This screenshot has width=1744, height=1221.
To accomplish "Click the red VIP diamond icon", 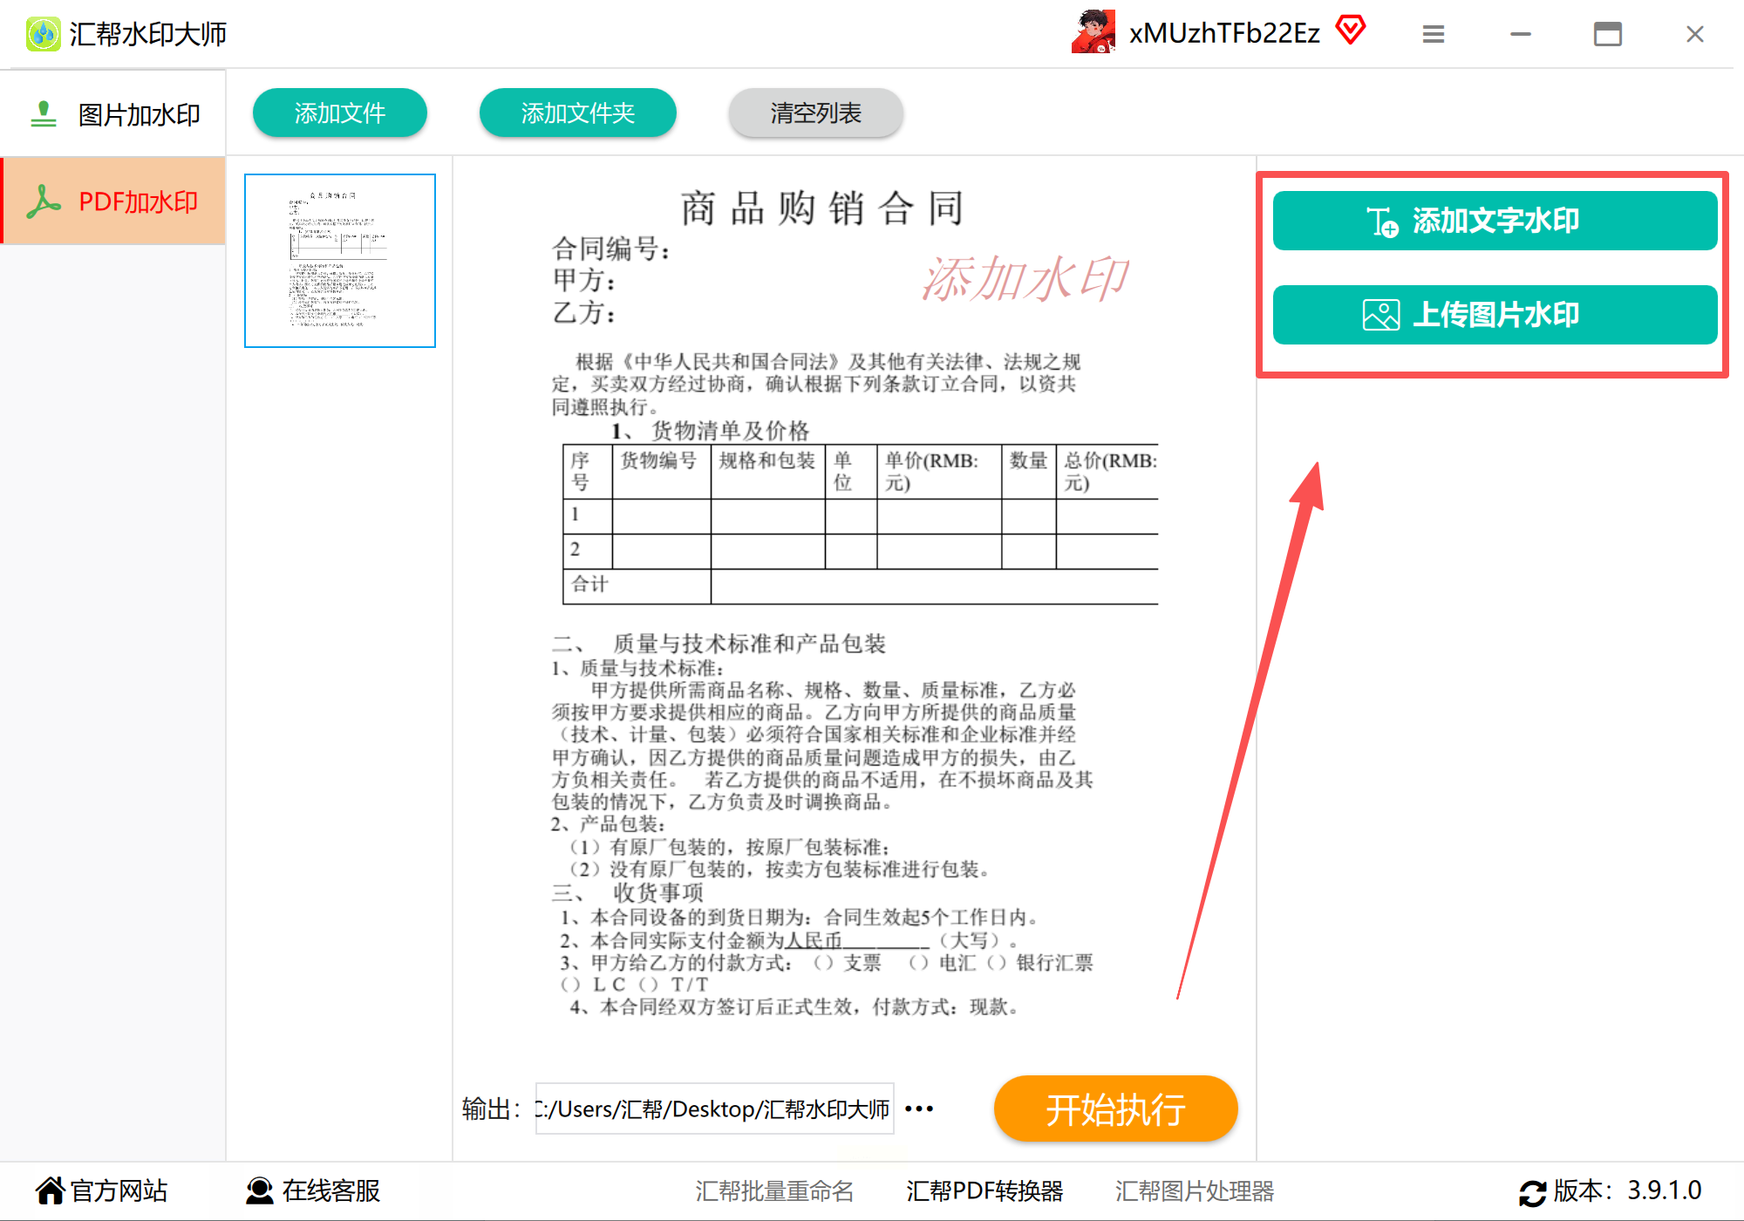I will (x=1351, y=31).
